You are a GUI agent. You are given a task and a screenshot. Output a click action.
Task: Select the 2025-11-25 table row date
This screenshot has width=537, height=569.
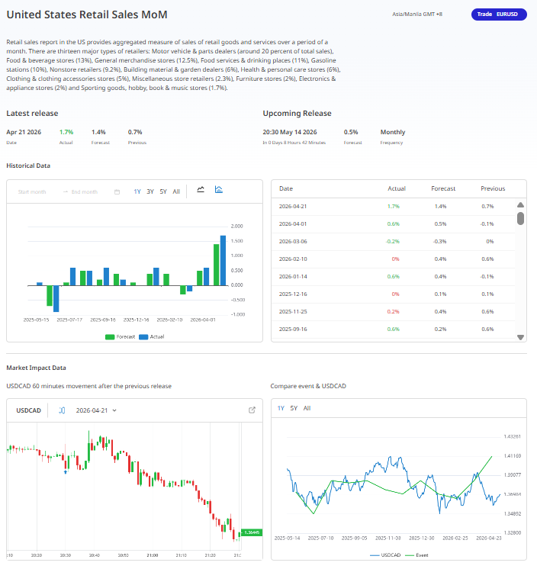click(293, 312)
